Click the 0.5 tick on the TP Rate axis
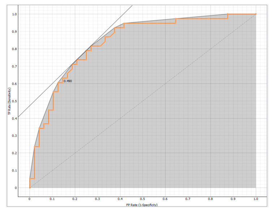Viewport: 273px width, 214px height. pos(14,101)
